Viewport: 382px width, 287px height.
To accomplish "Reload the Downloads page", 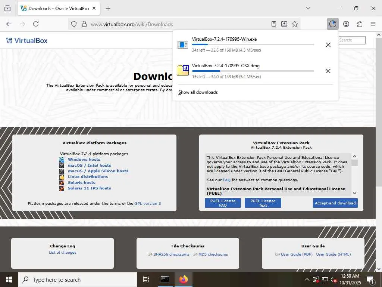I will (x=36, y=24).
